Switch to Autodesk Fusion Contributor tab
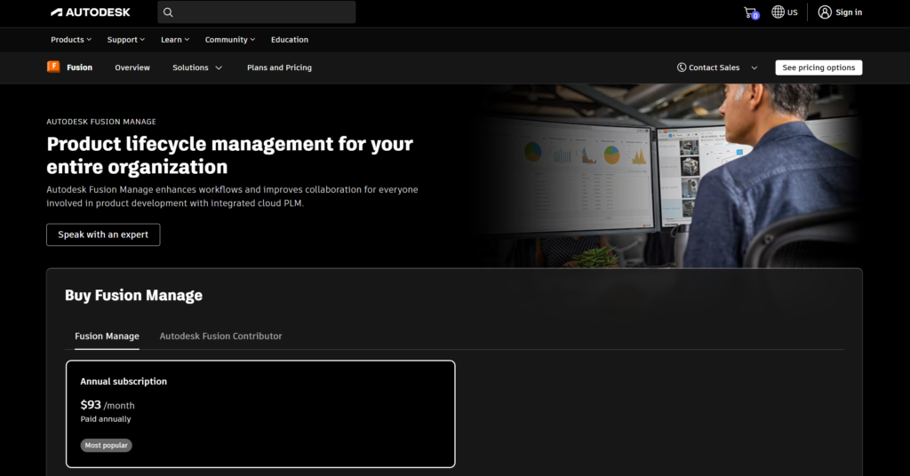 point(220,337)
